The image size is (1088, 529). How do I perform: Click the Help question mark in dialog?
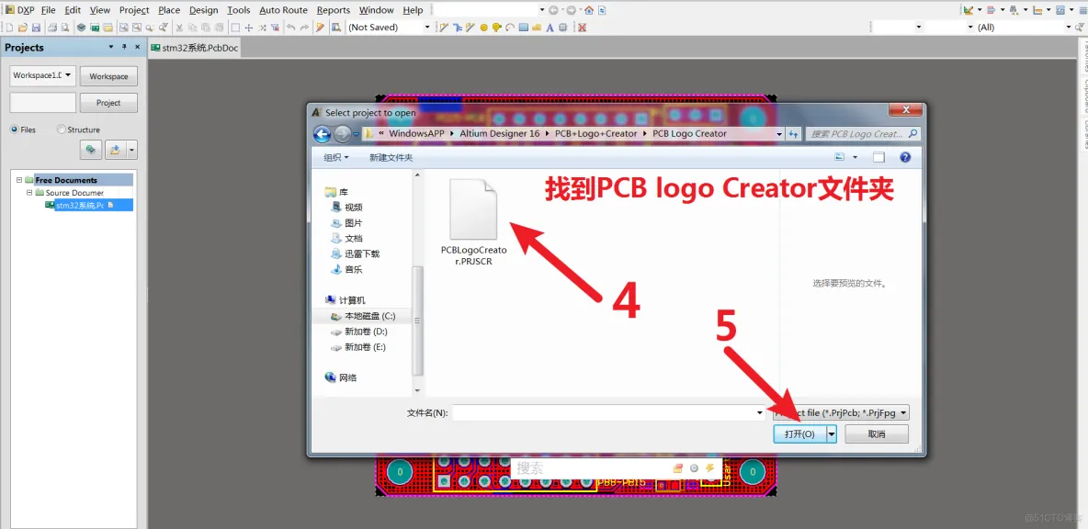click(905, 157)
